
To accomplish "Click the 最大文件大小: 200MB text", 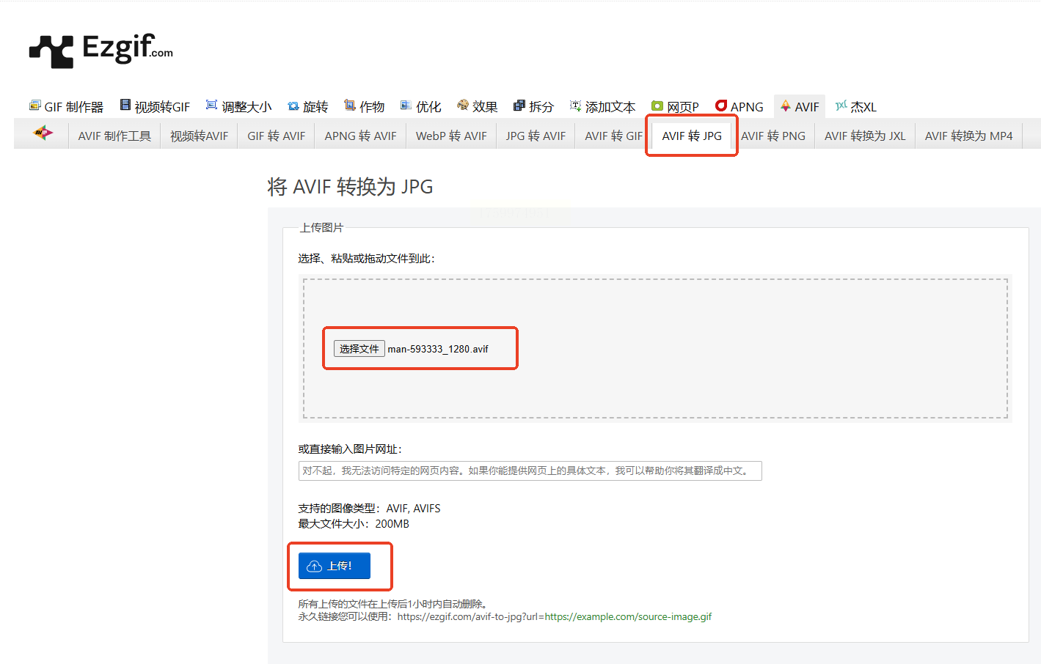I will click(x=354, y=524).
